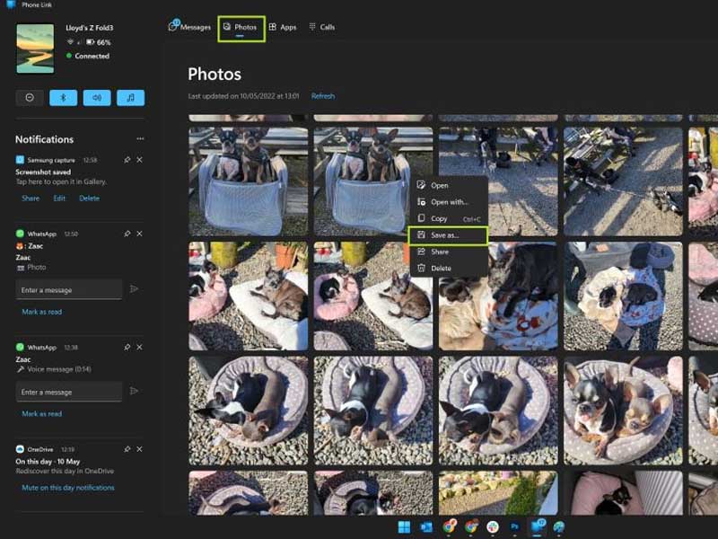
Task: Click Save as... in the context menu
Action: coord(448,235)
